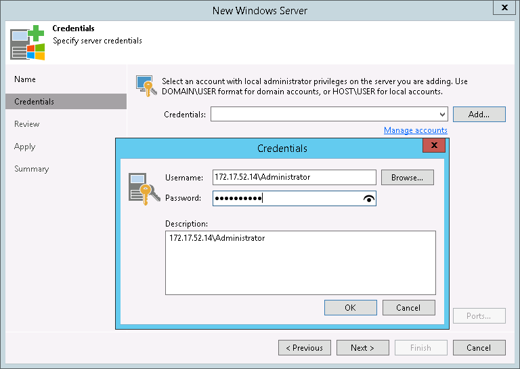Open the Credentials dropdown list

[442, 115]
